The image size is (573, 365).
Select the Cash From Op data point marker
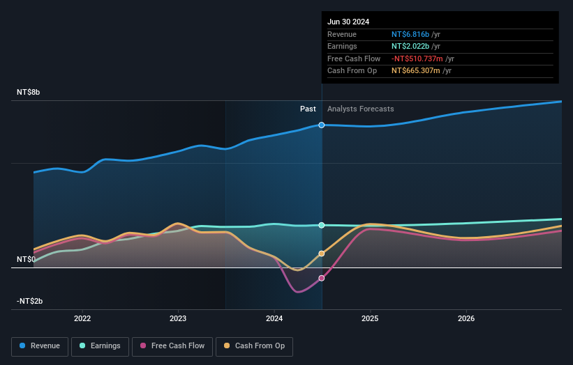point(322,254)
